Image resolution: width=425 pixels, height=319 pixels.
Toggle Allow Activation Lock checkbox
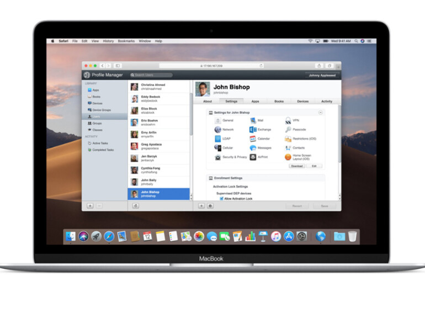221,199
